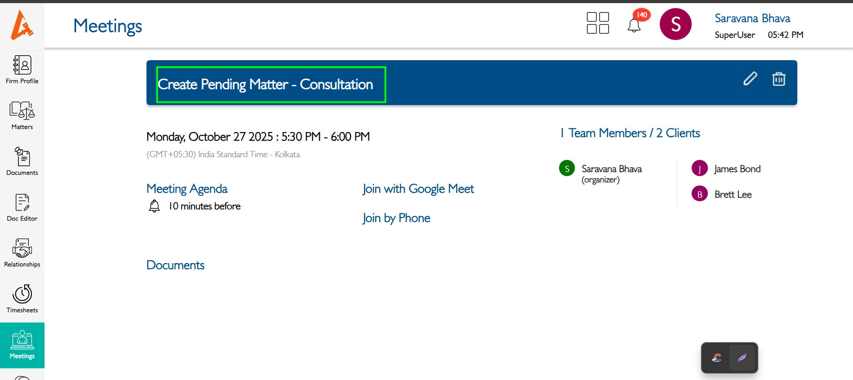Screen dimensions: 853x380
Task: Navigate to Timesheets
Action: 22,299
